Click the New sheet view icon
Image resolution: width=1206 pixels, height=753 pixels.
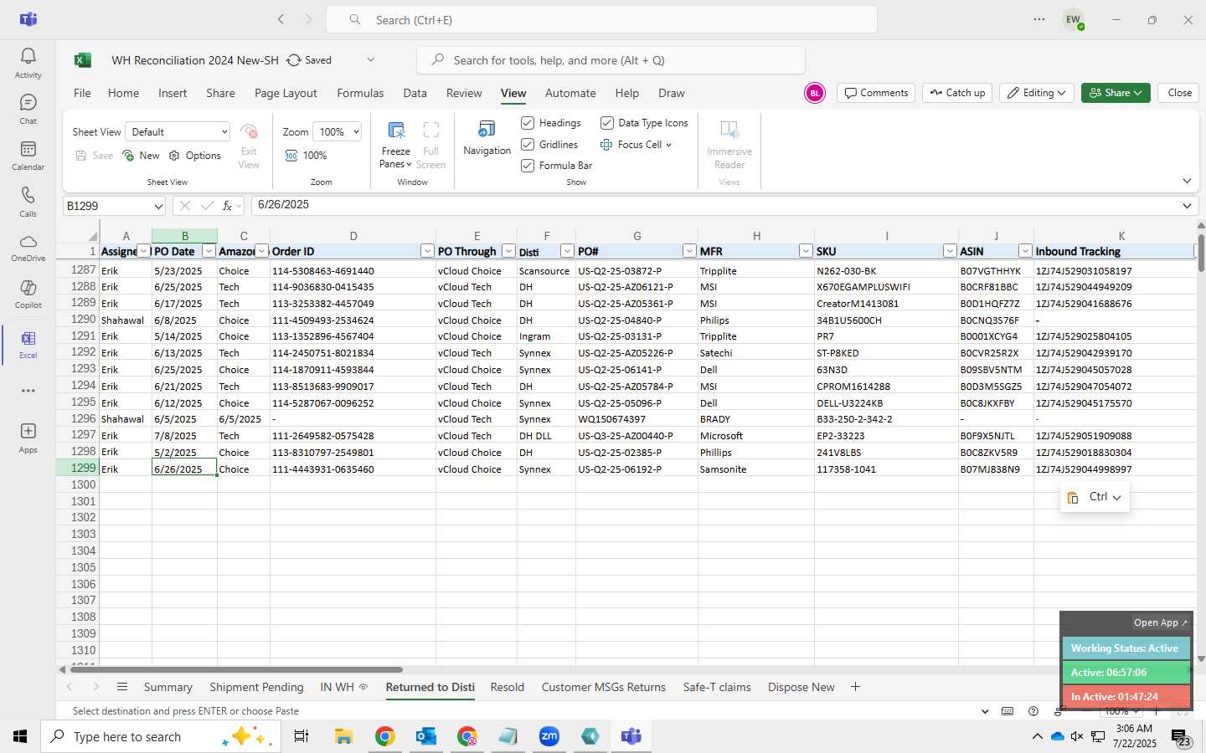click(x=128, y=156)
